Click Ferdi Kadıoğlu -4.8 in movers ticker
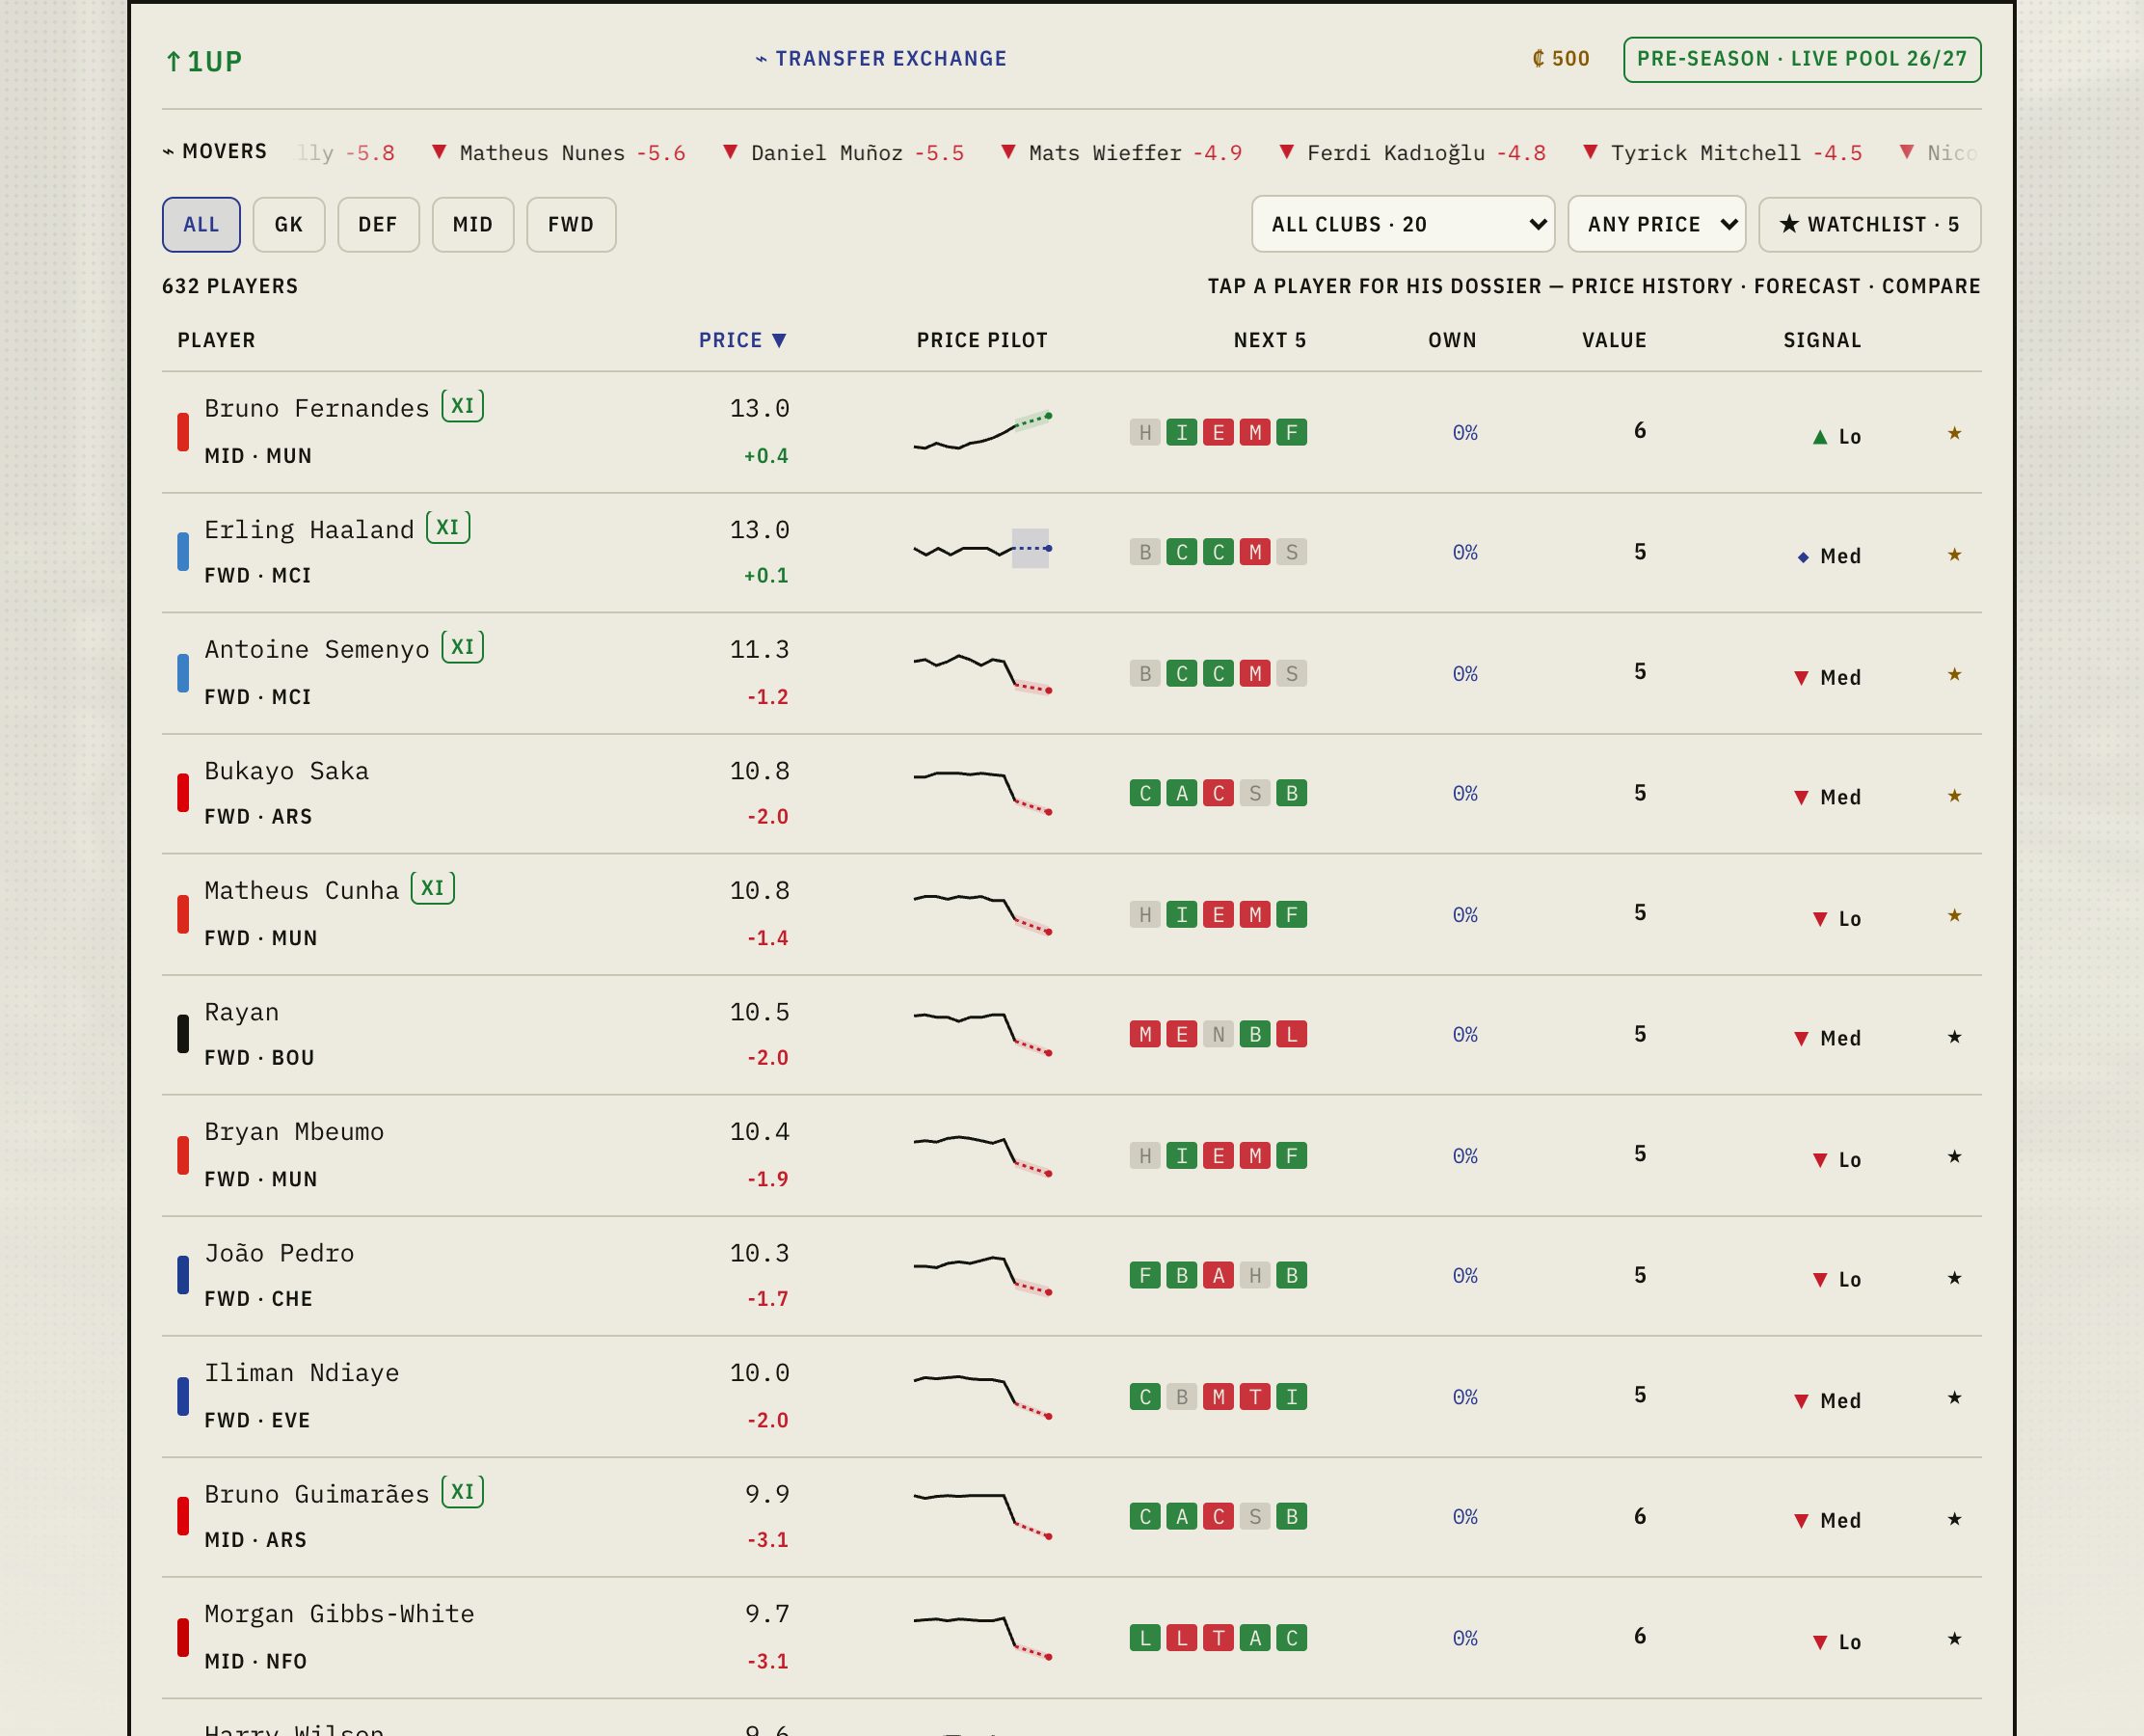The height and width of the screenshot is (1736, 2144). click(x=1413, y=153)
